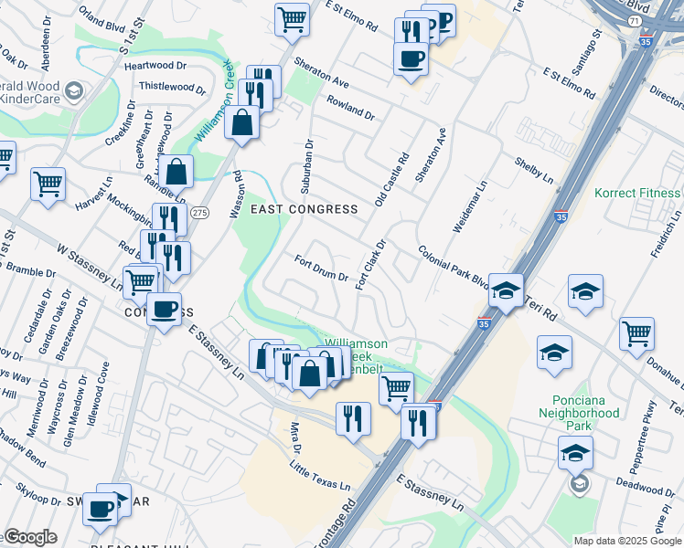
Task: Click the restaurant marker near Mira Dr
Action: [353, 417]
